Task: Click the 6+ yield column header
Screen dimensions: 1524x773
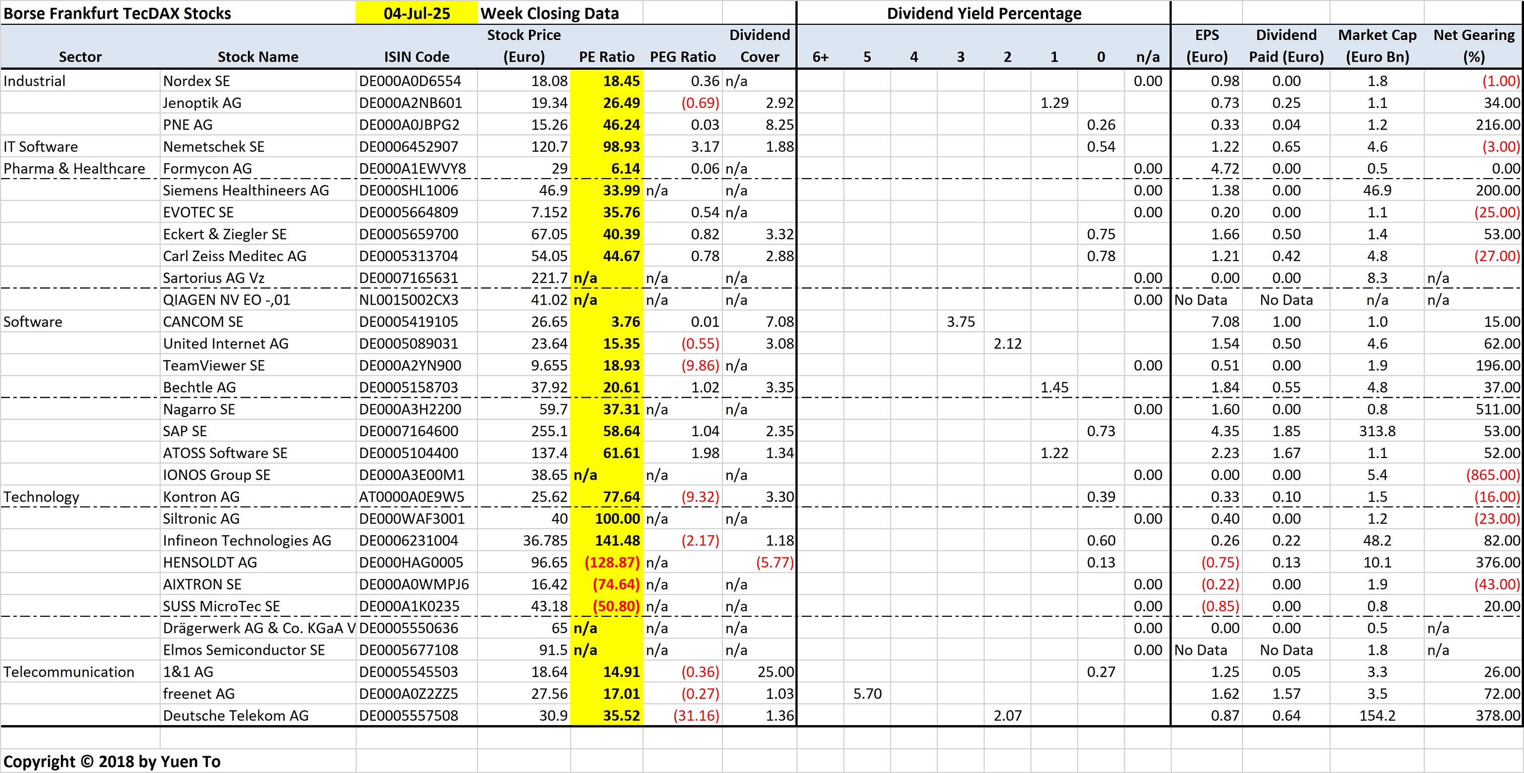Action: tap(820, 57)
